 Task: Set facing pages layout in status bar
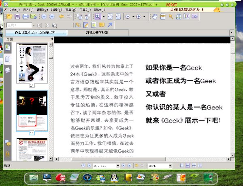[x=200, y=165]
